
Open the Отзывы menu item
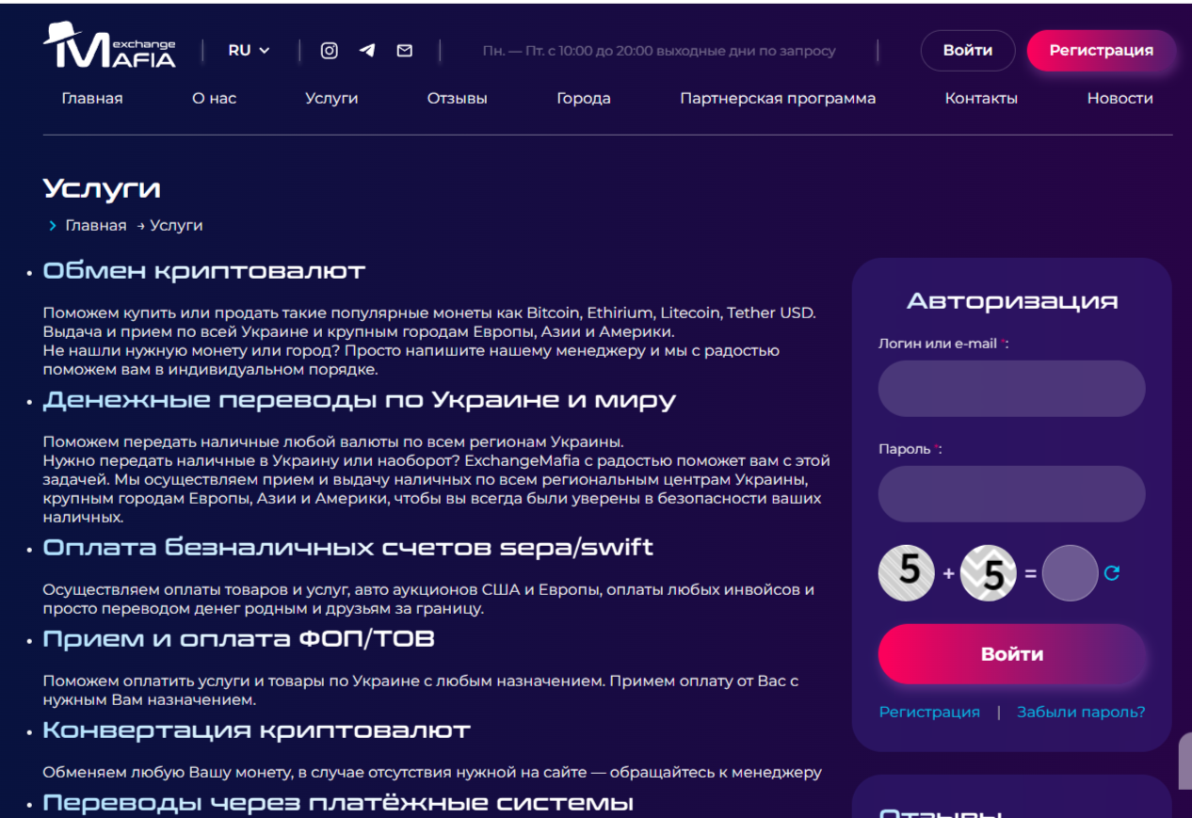point(458,98)
